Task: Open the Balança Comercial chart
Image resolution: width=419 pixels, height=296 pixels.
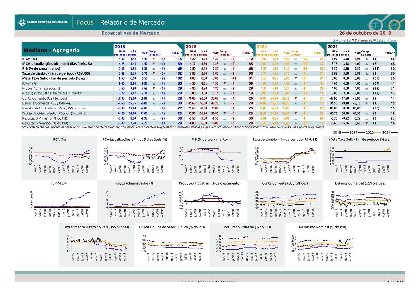Action: point(360,201)
